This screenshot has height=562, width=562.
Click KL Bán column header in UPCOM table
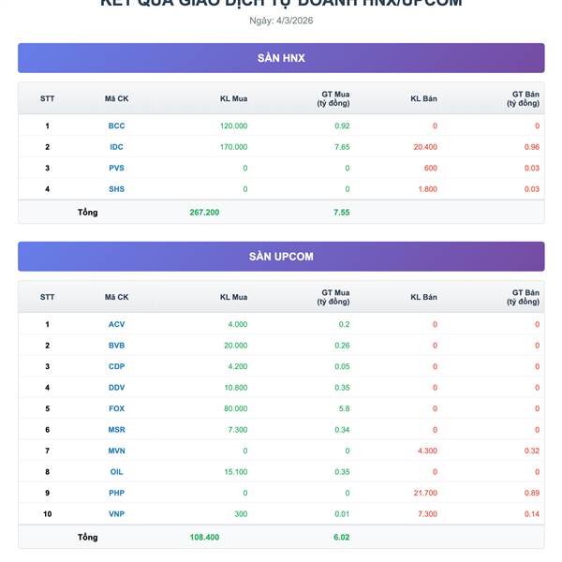click(423, 297)
